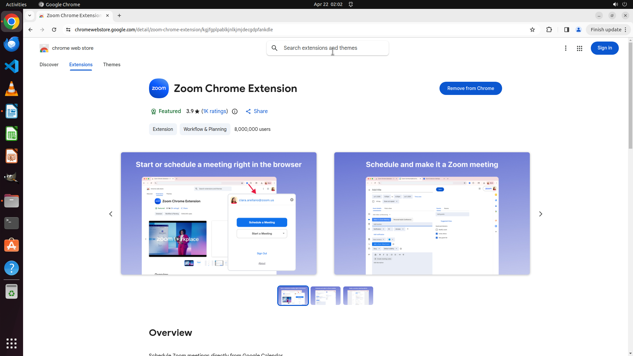This screenshot has height=356, width=633.
Task: Open the Extensions puzzle icon
Action: click(549, 30)
